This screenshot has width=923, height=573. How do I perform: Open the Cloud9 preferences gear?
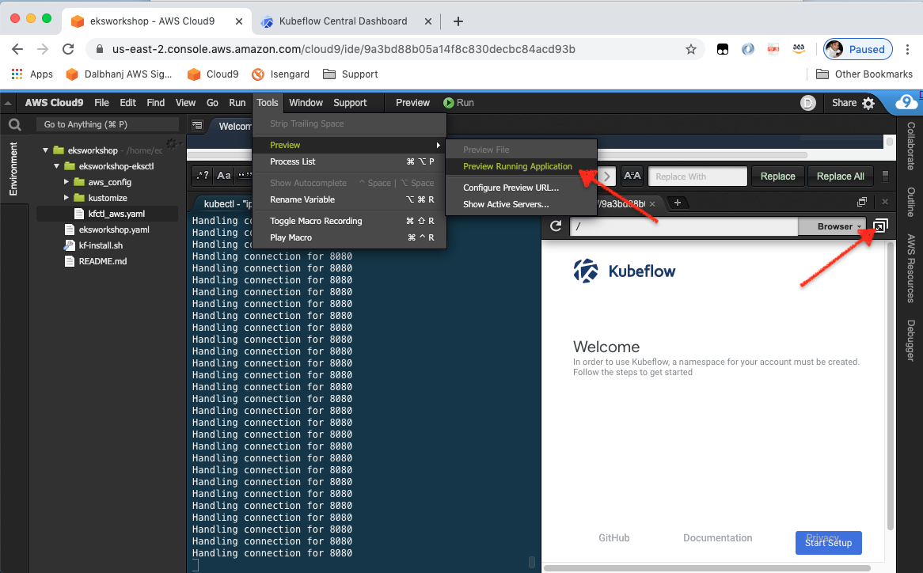(x=868, y=103)
